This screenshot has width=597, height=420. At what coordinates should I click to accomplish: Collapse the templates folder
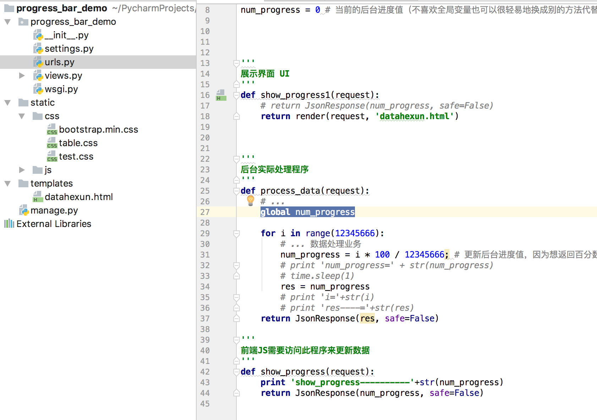7,183
